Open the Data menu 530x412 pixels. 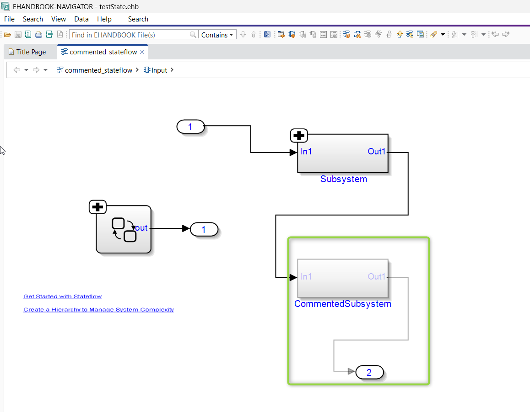(x=81, y=19)
